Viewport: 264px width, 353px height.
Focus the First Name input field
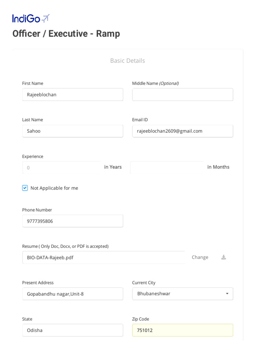click(x=73, y=94)
